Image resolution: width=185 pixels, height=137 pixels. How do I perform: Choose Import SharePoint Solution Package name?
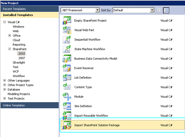click(x=97, y=125)
